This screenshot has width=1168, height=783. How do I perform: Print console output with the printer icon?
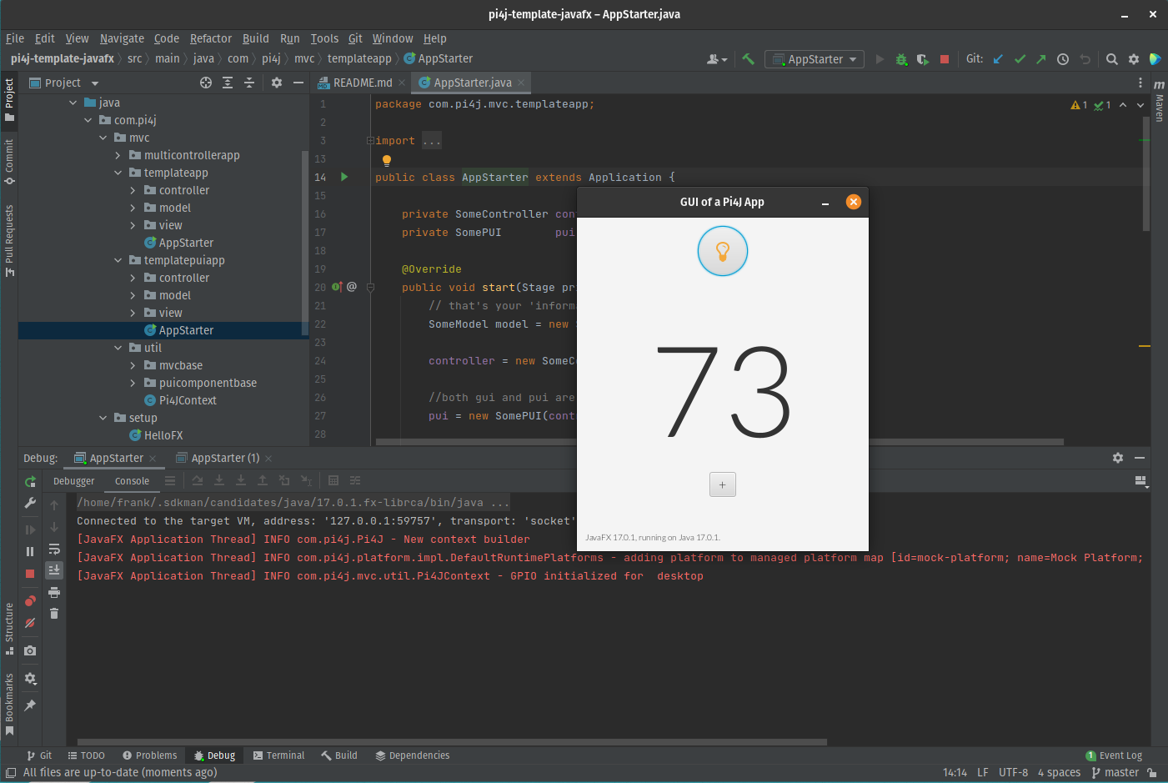pos(53,592)
